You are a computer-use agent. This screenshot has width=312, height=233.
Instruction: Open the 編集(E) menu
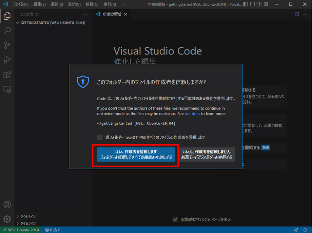(x=39, y=4)
